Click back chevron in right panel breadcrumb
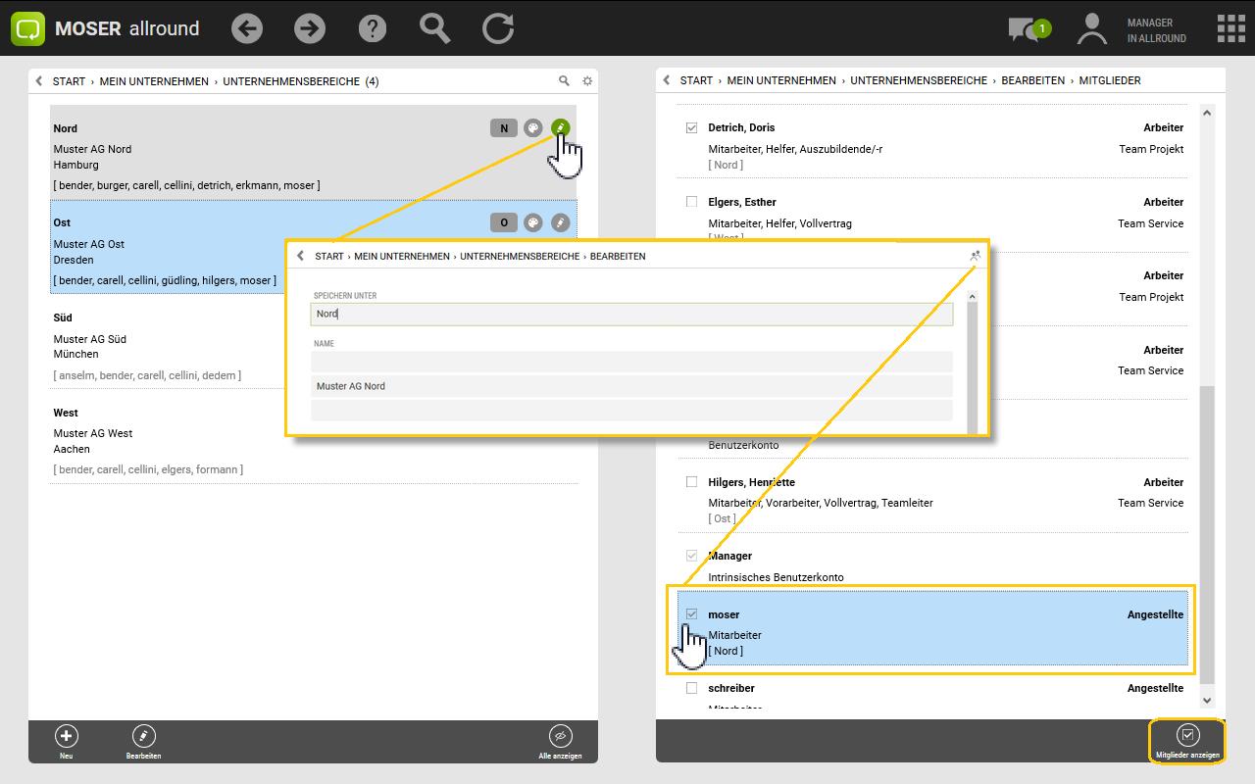Viewport: 1255px width, 784px height. coord(667,80)
